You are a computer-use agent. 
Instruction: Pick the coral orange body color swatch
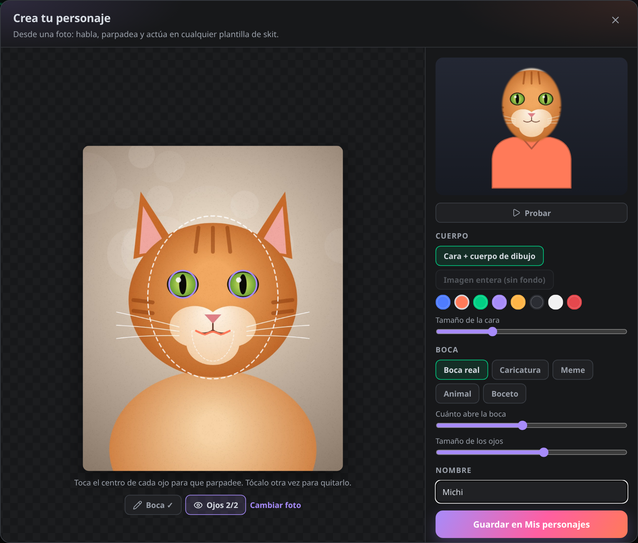click(462, 302)
